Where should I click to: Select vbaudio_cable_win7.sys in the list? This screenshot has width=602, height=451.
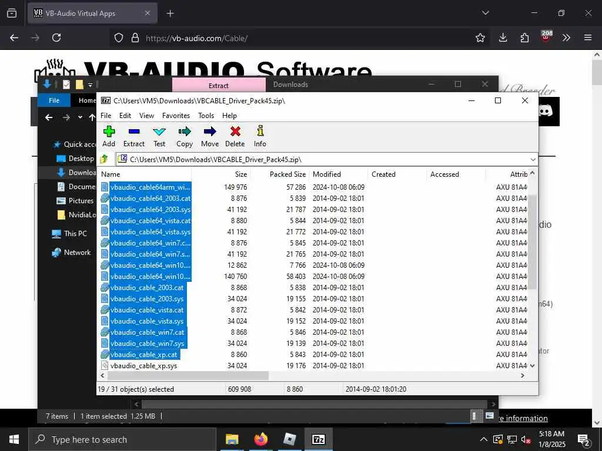313,343
